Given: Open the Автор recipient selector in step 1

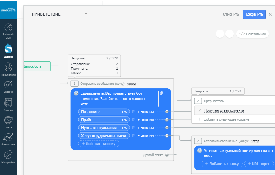Looking at the screenshot, I should click(131, 84).
